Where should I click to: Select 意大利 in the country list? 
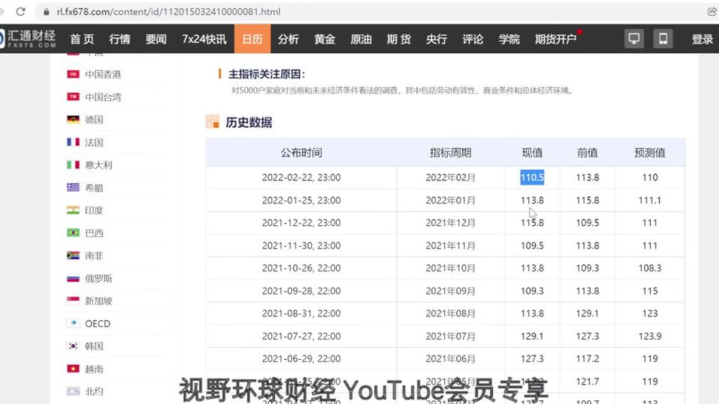tap(99, 165)
